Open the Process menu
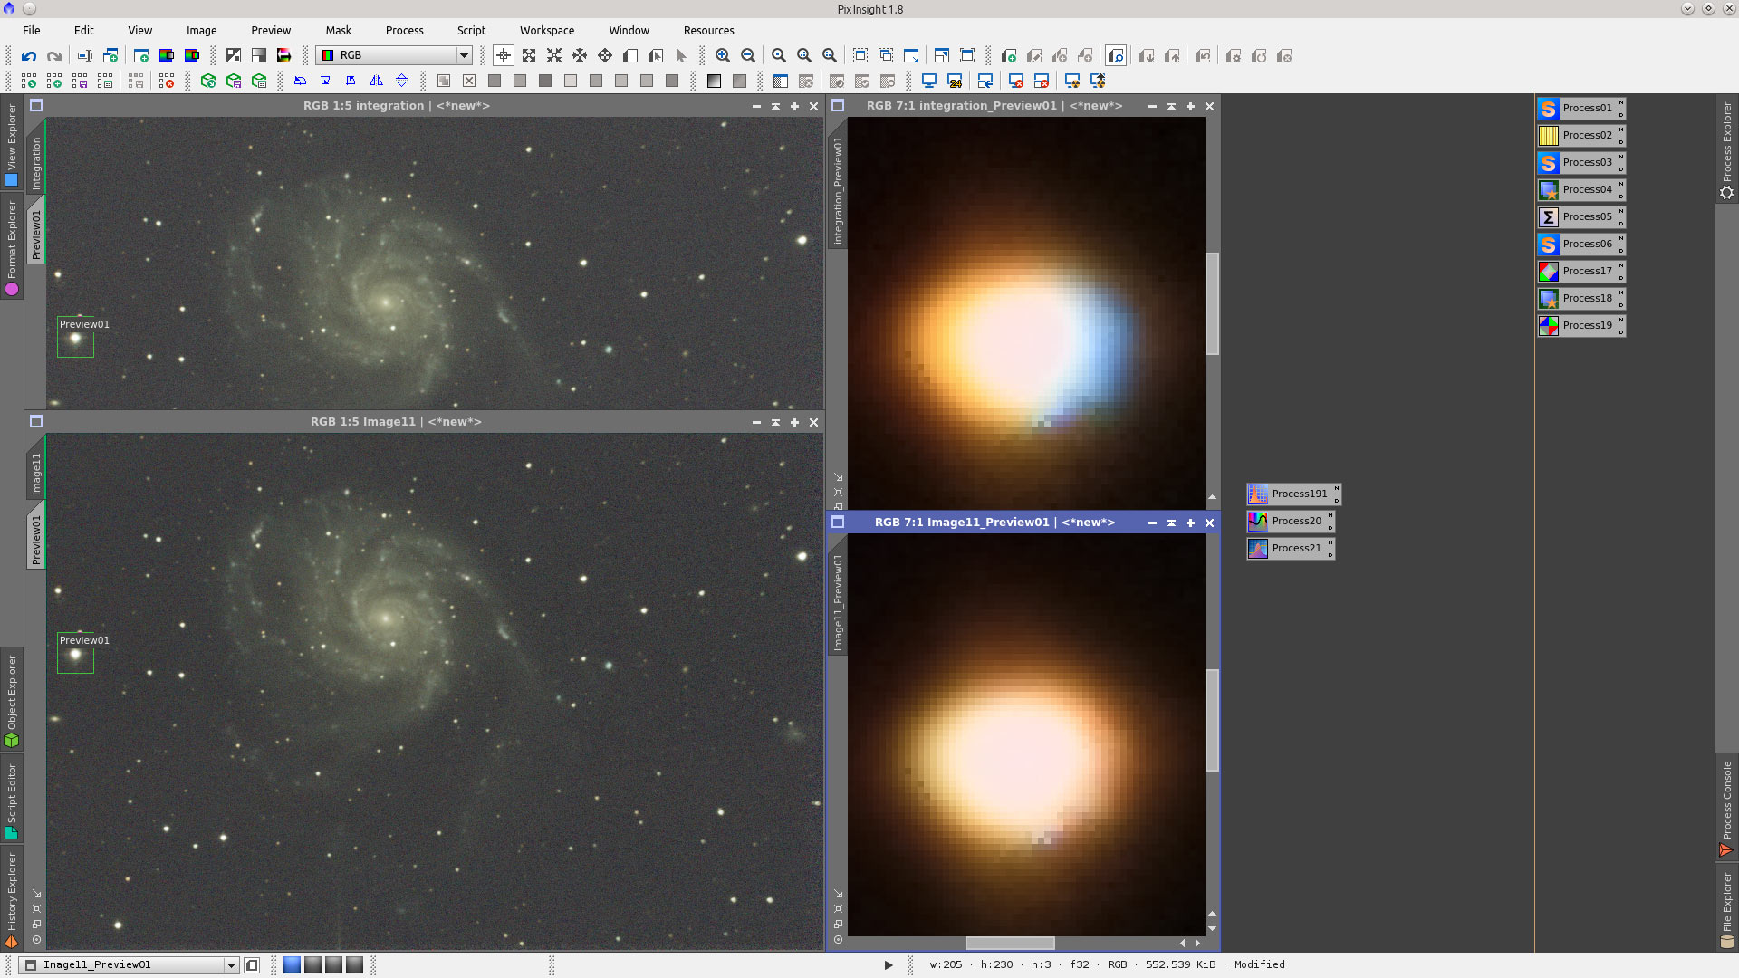Screen dimensions: 1739x978 click(404, 30)
